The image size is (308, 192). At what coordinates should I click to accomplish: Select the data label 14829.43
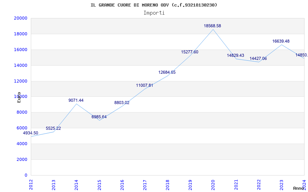pos(235,55)
